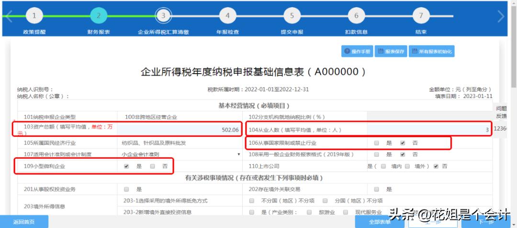Save the form with 报表保存
Screen dimensions: 517x228
point(391,51)
